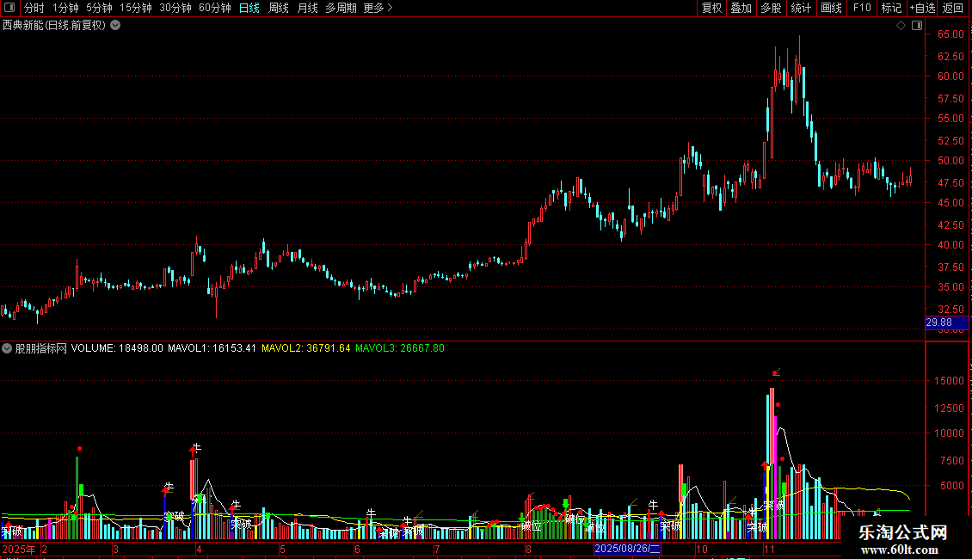This screenshot has height=559, width=972.
Task: Open the 多股 multi-stock view
Action: pyautogui.click(x=772, y=8)
